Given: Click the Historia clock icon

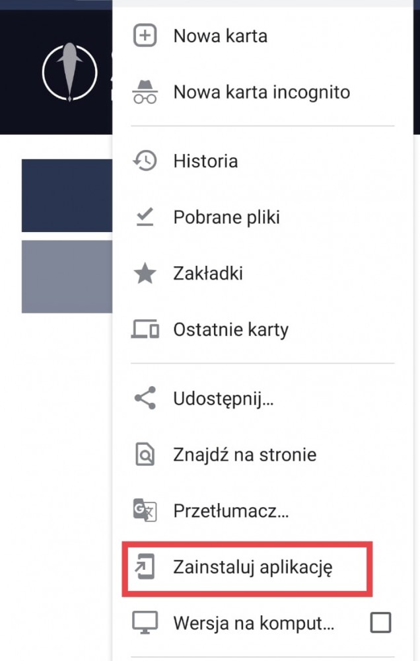Looking at the screenshot, I should pyautogui.click(x=145, y=161).
